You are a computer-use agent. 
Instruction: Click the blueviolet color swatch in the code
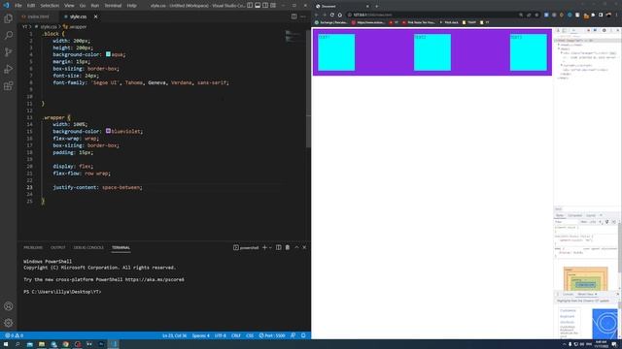(108, 131)
